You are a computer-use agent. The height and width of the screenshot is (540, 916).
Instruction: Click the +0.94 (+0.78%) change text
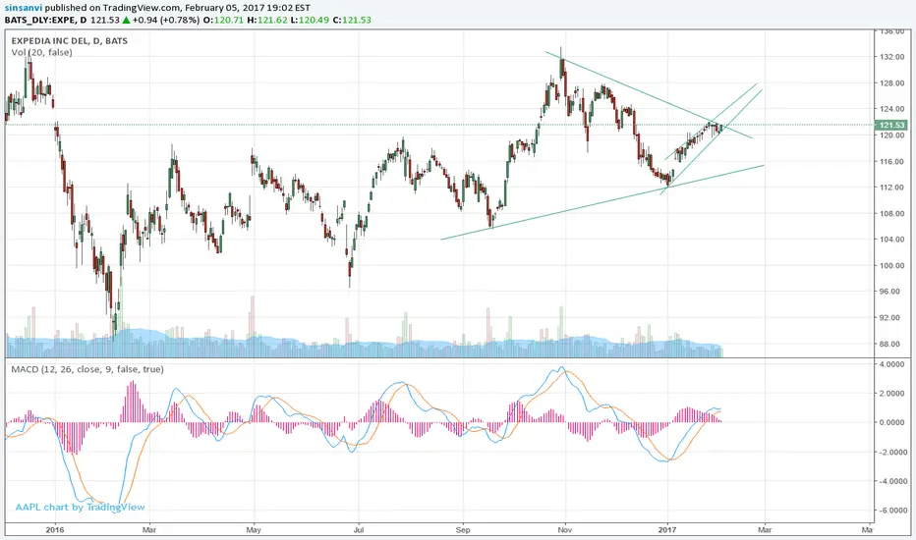[x=166, y=20]
